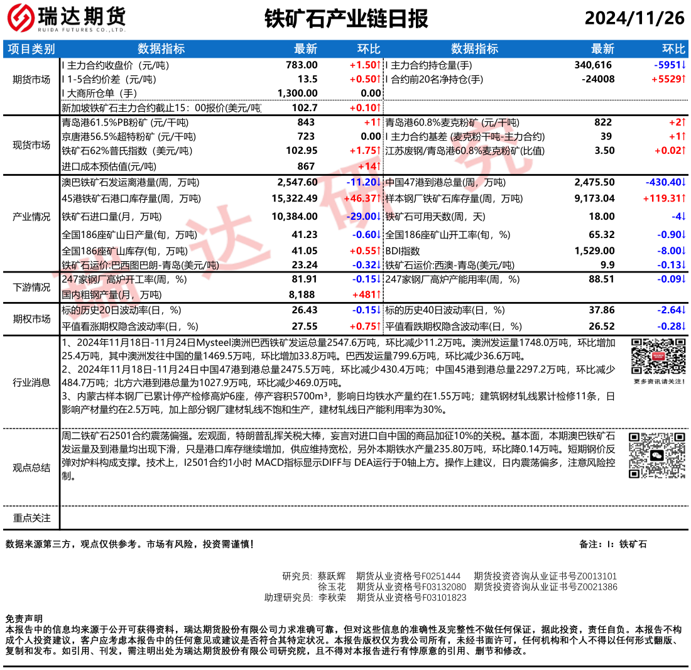Click the certificate number Z0013101

coord(597,576)
